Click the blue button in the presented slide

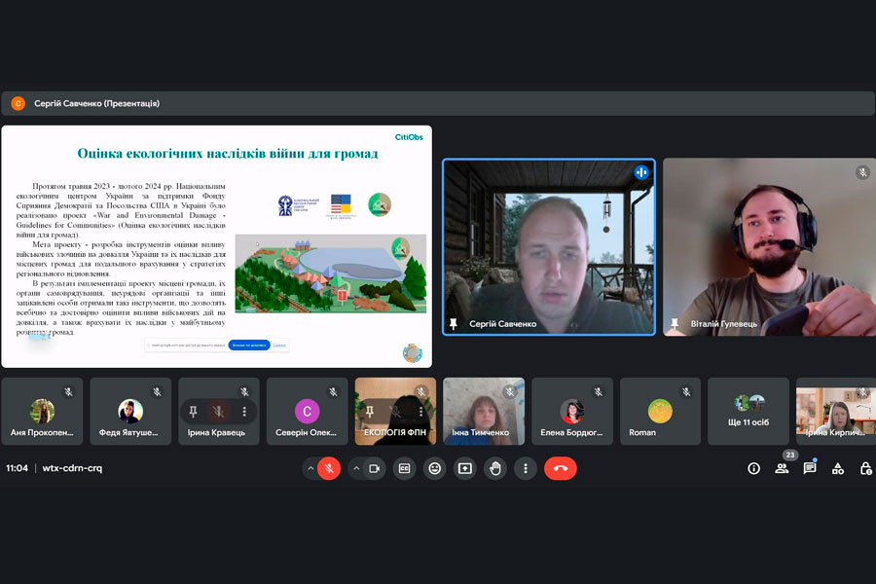click(x=249, y=345)
